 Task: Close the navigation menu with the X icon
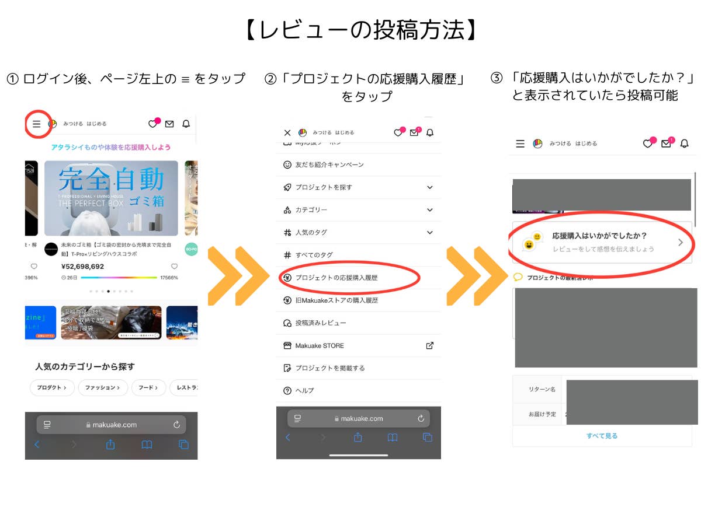click(287, 133)
